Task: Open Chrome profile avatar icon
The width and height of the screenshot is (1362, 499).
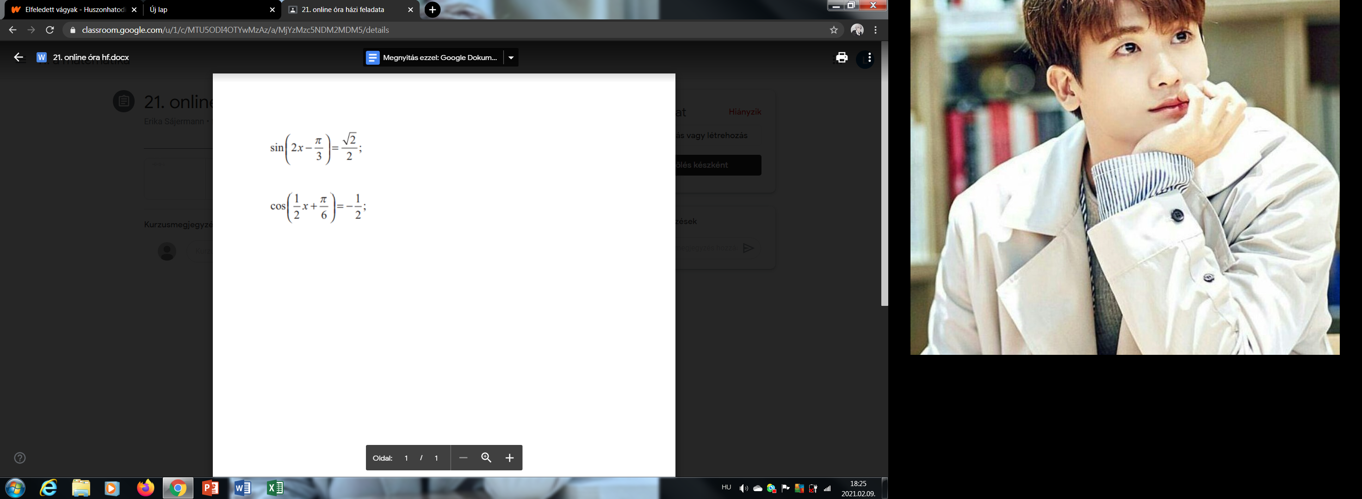Action: pos(857,30)
